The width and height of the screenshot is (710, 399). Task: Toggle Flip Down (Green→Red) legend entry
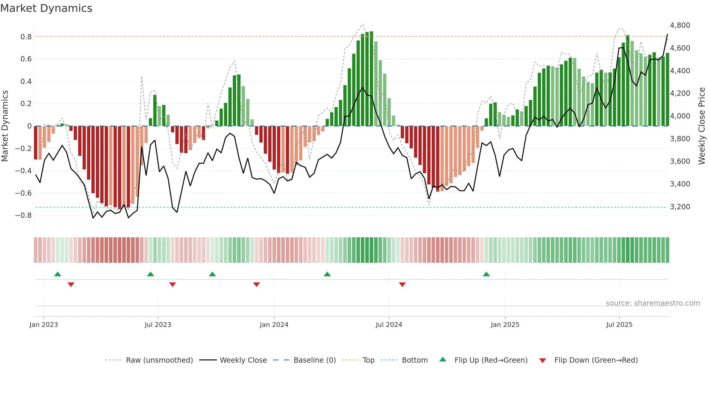pos(588,360)
